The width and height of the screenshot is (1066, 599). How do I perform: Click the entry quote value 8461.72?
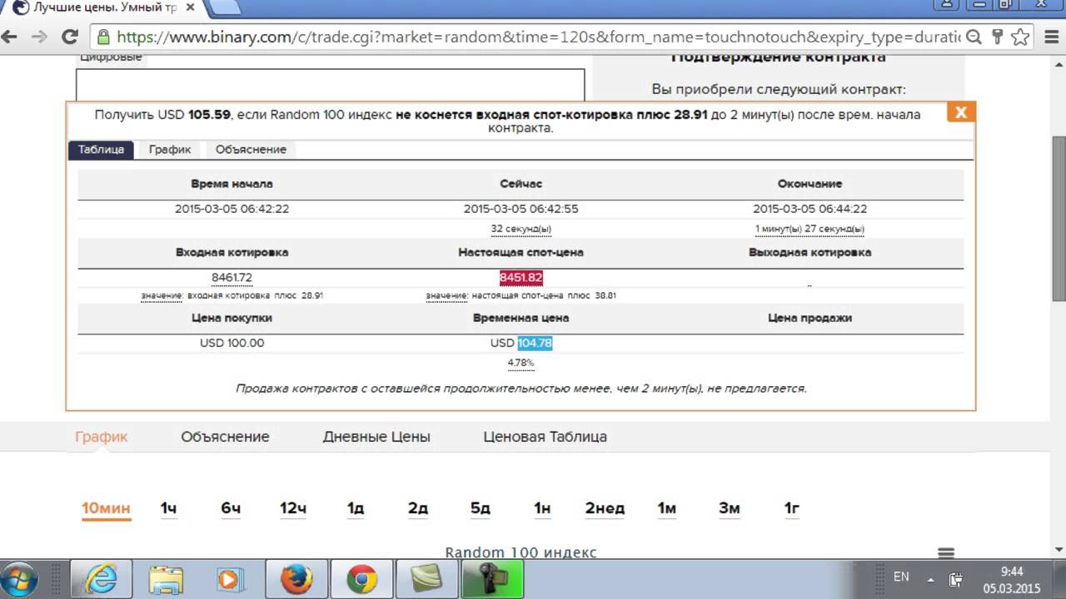coord(232,278)
